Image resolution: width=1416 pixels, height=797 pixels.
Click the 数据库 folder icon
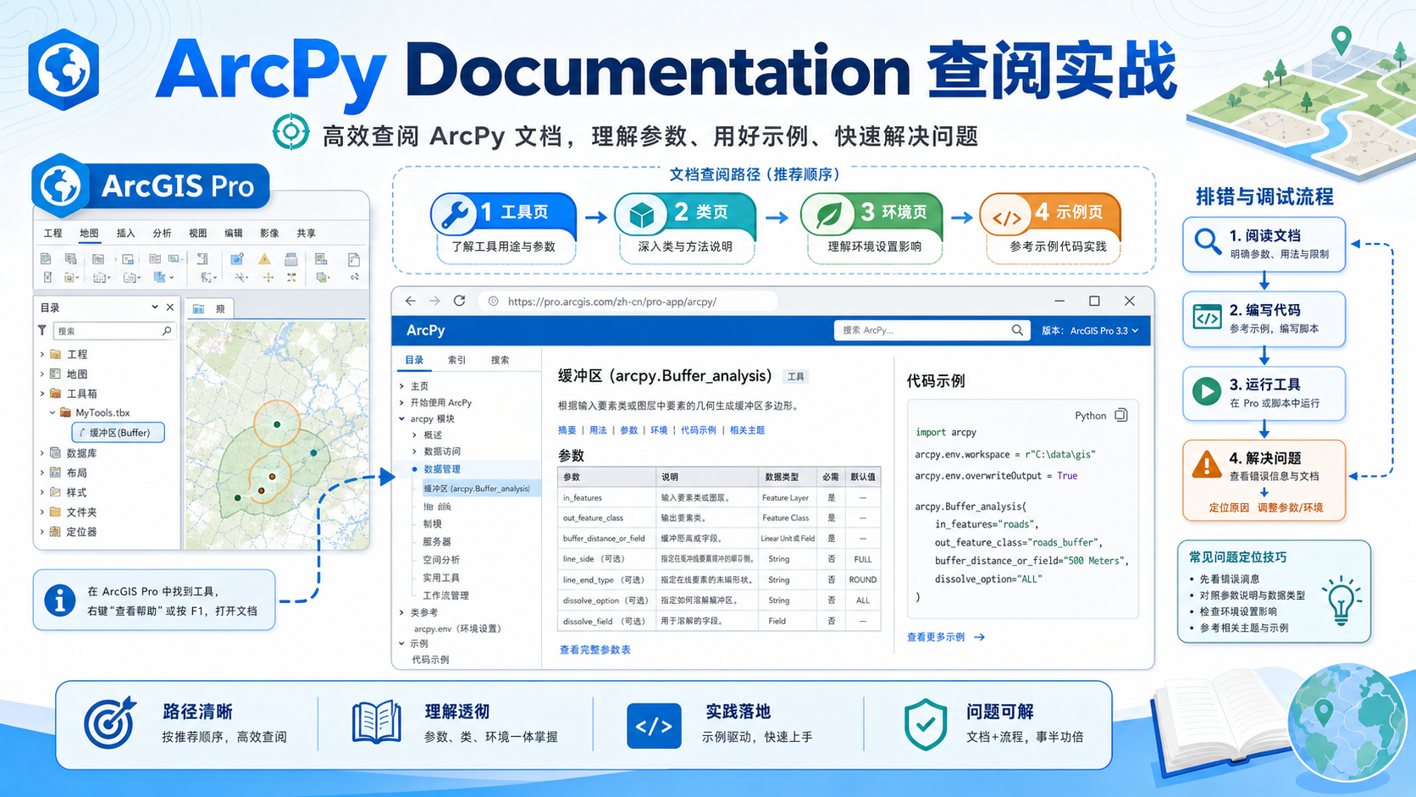coord(55,453)
